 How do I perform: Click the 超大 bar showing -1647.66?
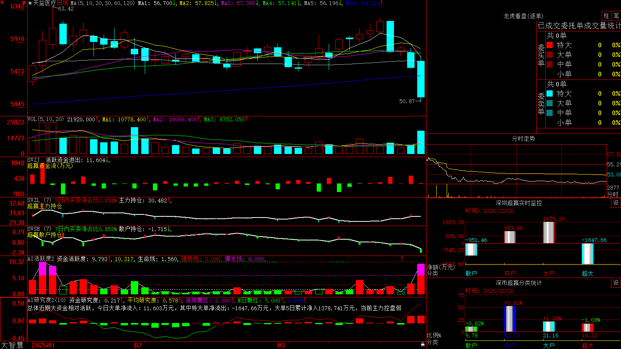click(x=588, y=254)
